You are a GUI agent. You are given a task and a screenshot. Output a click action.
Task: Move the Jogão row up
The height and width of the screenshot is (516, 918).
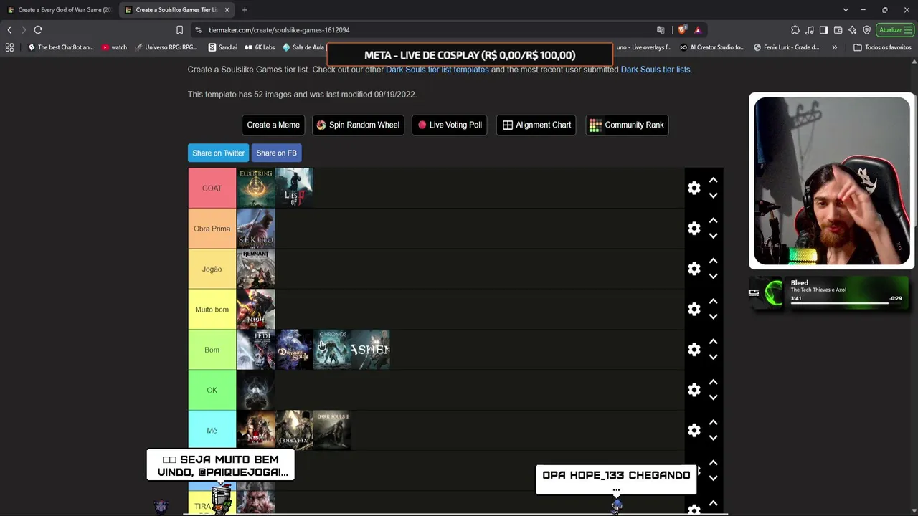[713, 261]
